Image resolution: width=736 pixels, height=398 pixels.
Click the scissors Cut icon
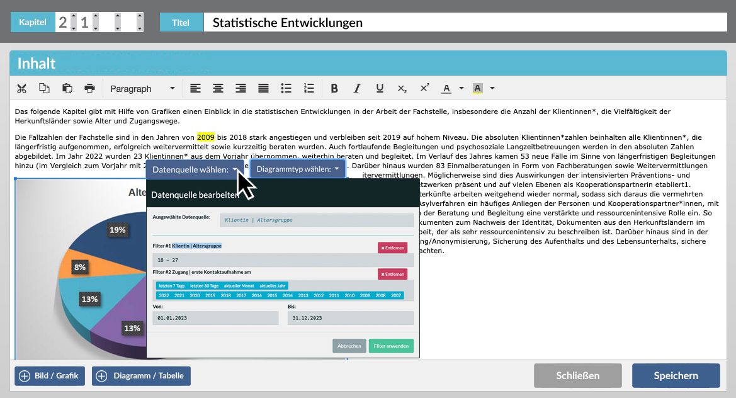(22, 89)
